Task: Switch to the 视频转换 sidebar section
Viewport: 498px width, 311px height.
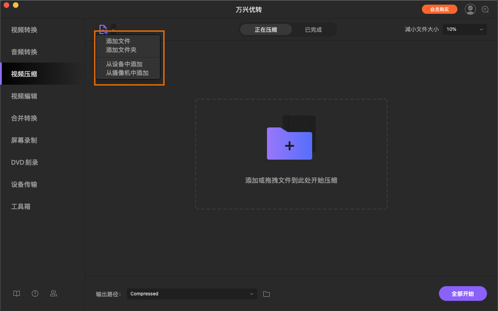Action: point(24,29)
